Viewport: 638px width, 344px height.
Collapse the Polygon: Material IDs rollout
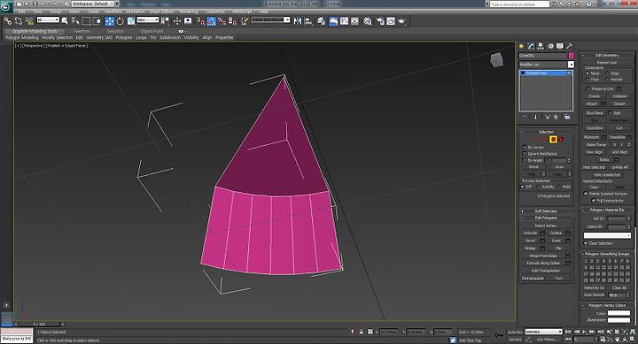coord(583,210)
